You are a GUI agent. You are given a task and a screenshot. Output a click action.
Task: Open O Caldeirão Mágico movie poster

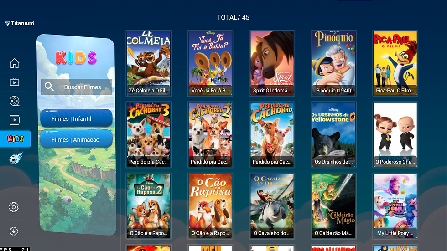[x=333, y=206]
